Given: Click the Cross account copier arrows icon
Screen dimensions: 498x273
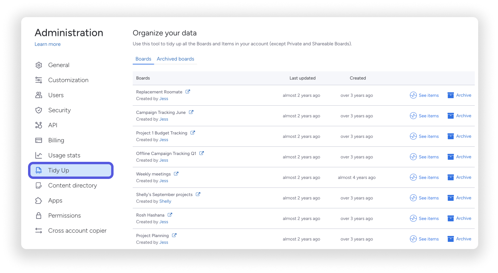Looking at the screenshot, I should pos(39,231).
